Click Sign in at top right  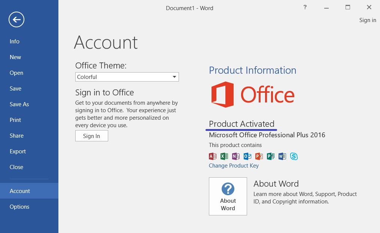368,20
